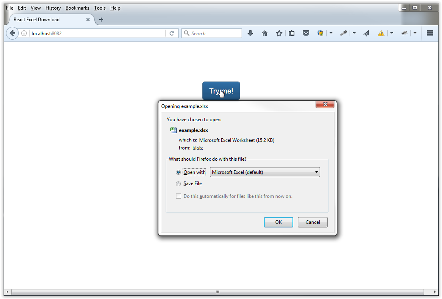This screenshot has height=299, width=442.
Task: Open the Downloads arrow in toolbar
Action: pos(250,33)
